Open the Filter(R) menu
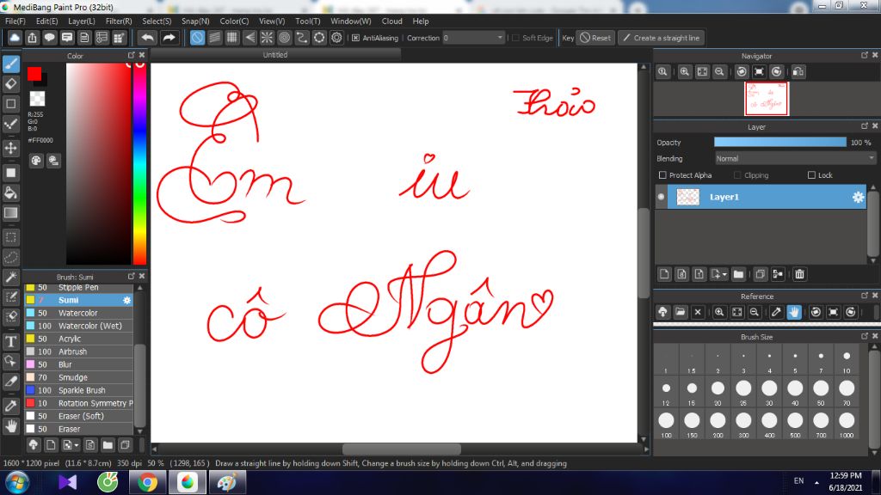The width and height of the screenshot is (881, 495). click(x=119, y=21)
